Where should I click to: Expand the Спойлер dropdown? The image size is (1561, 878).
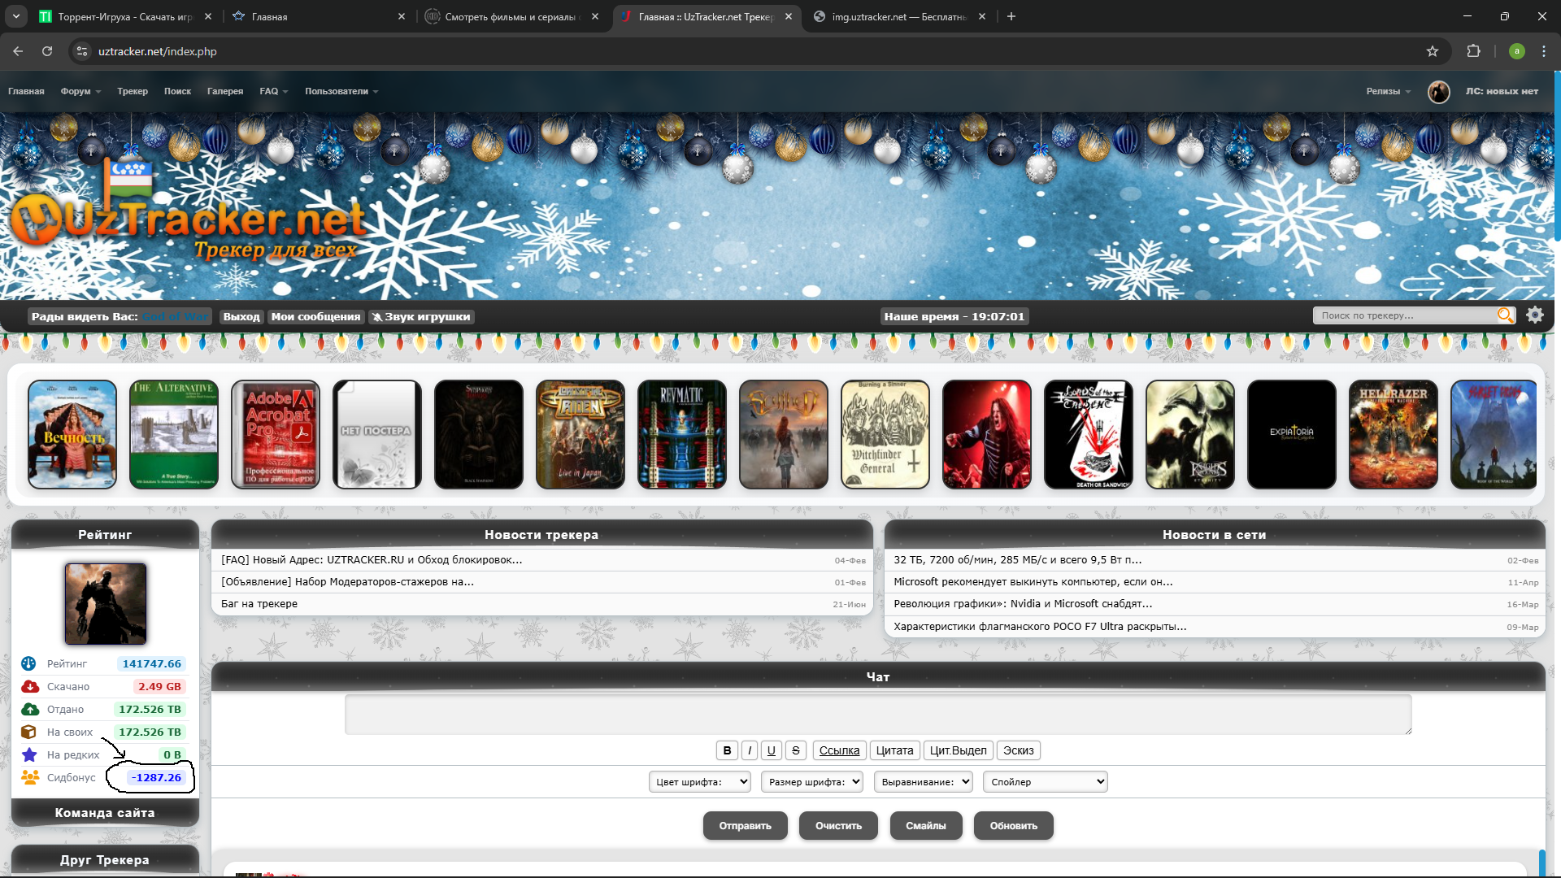tap(1045, 782)
